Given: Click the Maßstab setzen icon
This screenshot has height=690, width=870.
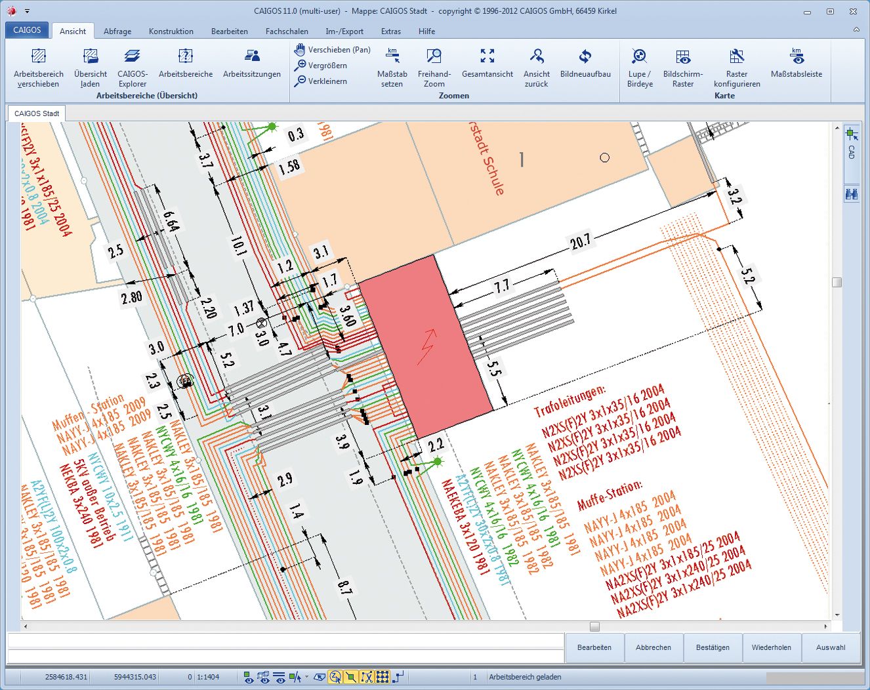Looking at the screenshot, I should click(x=392, y=57).
